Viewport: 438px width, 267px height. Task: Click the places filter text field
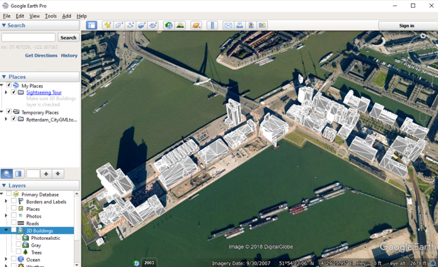[x=33, y=174]
